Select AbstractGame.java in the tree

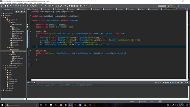tap(16, 39)
